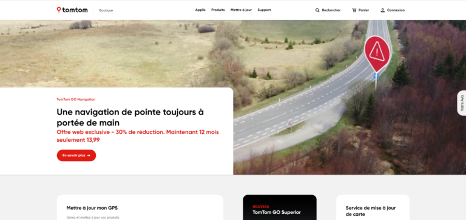Click the TomTom logo
466x220 pixels.
(72, 10)
